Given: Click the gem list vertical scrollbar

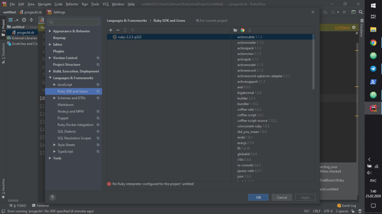Looking at the screenshot, I should pyautogui.click(x=313, y=62).
